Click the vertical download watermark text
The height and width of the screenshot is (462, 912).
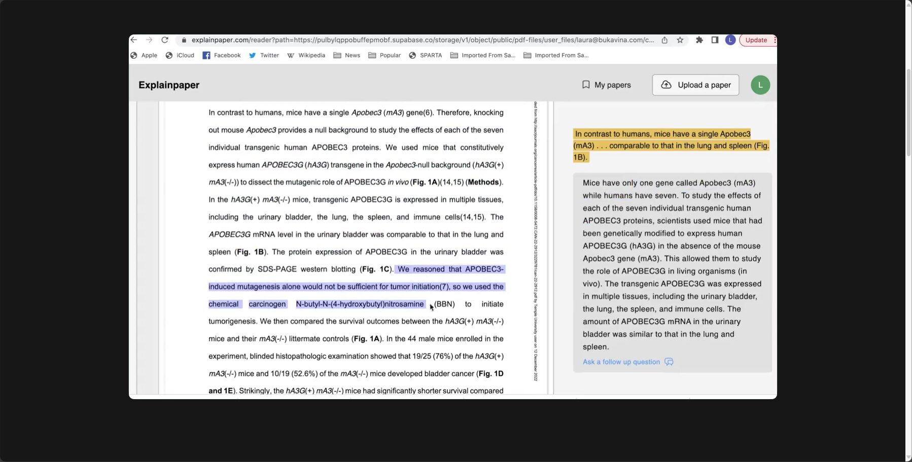[x=536, y=241]
